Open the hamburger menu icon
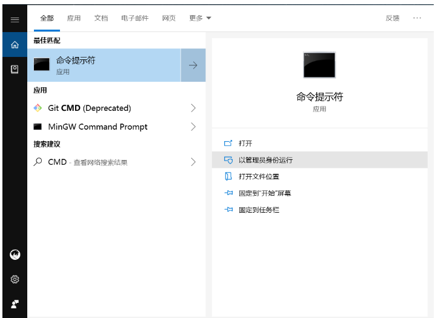The height and width of the screenshot is (318, 438). 15,19
